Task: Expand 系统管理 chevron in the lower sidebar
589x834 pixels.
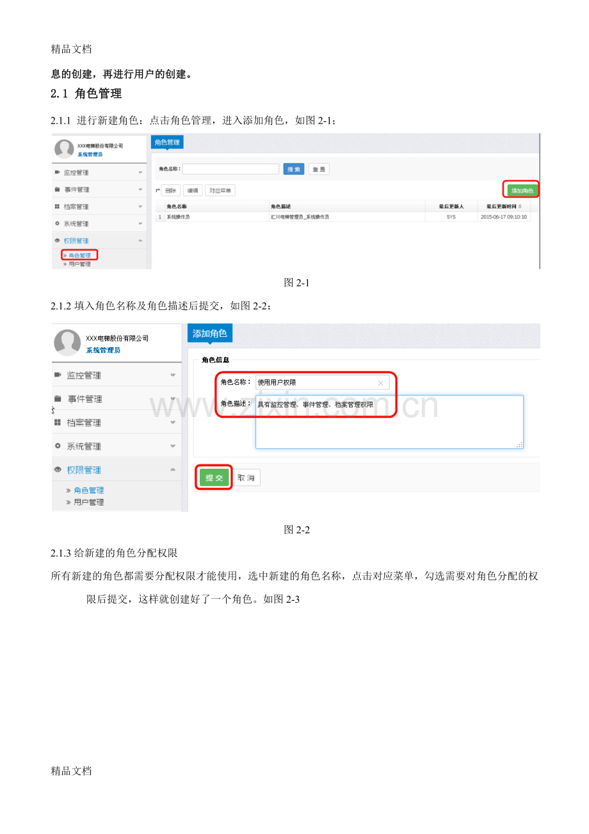Action: tap(173, 446)
